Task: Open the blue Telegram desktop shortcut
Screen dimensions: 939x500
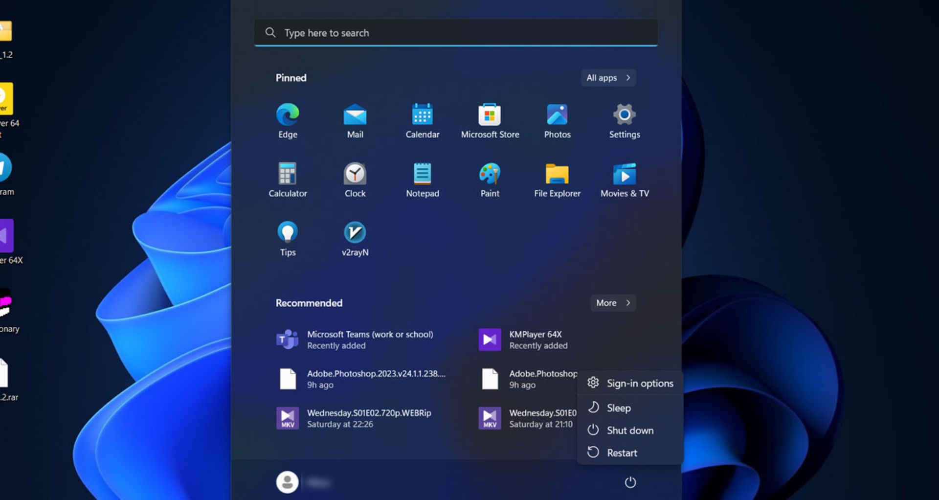Action: (x=6, y=175)
